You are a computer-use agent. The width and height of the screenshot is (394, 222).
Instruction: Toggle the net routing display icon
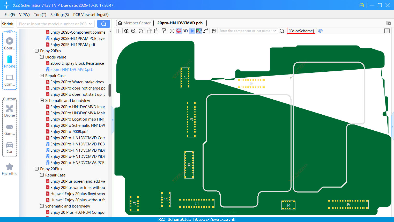click(x=199, y=31)
